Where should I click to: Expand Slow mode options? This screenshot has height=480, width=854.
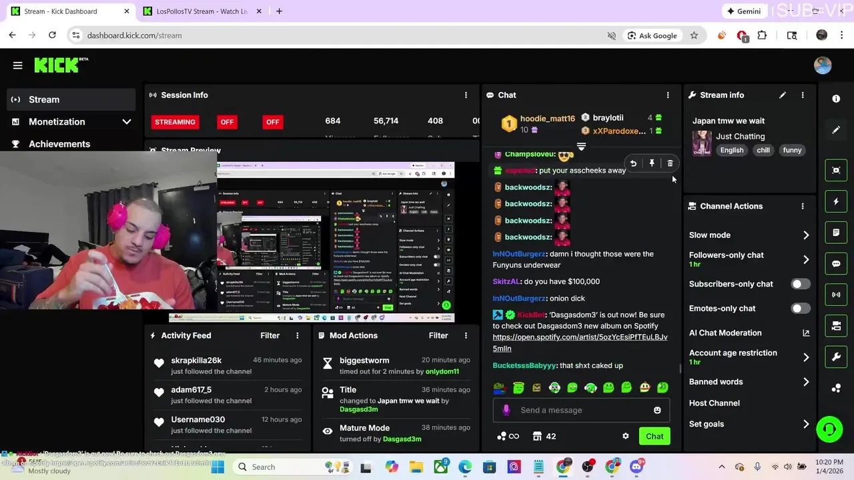pyautogui.click(x=806, y=235)
